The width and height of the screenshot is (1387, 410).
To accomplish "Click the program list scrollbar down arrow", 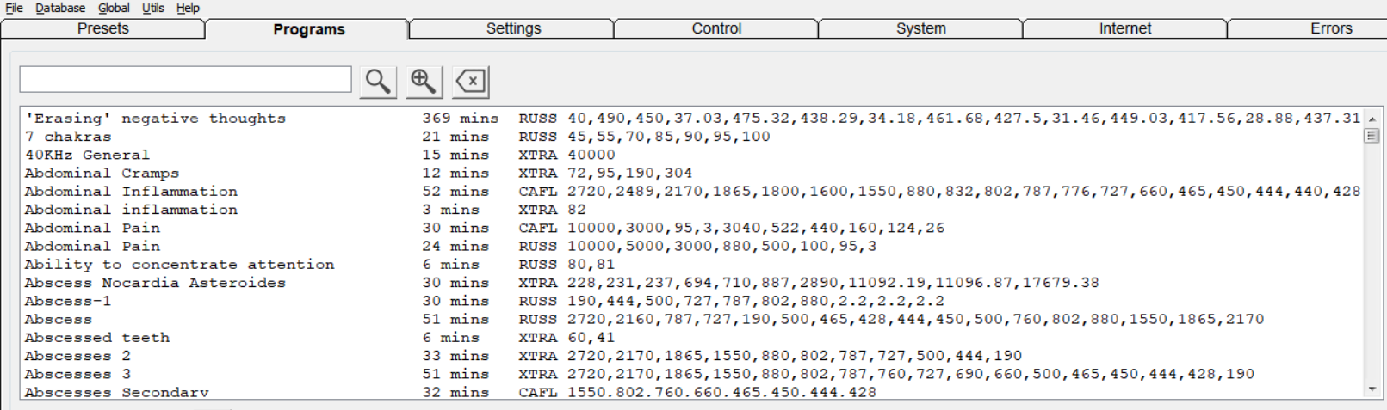I will tap(1372, 389).
